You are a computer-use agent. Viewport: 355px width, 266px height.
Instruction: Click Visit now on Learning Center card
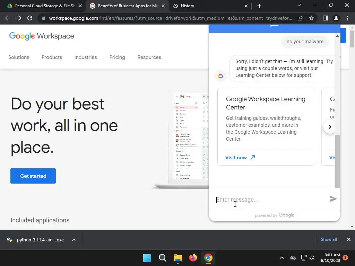[240, 158]
